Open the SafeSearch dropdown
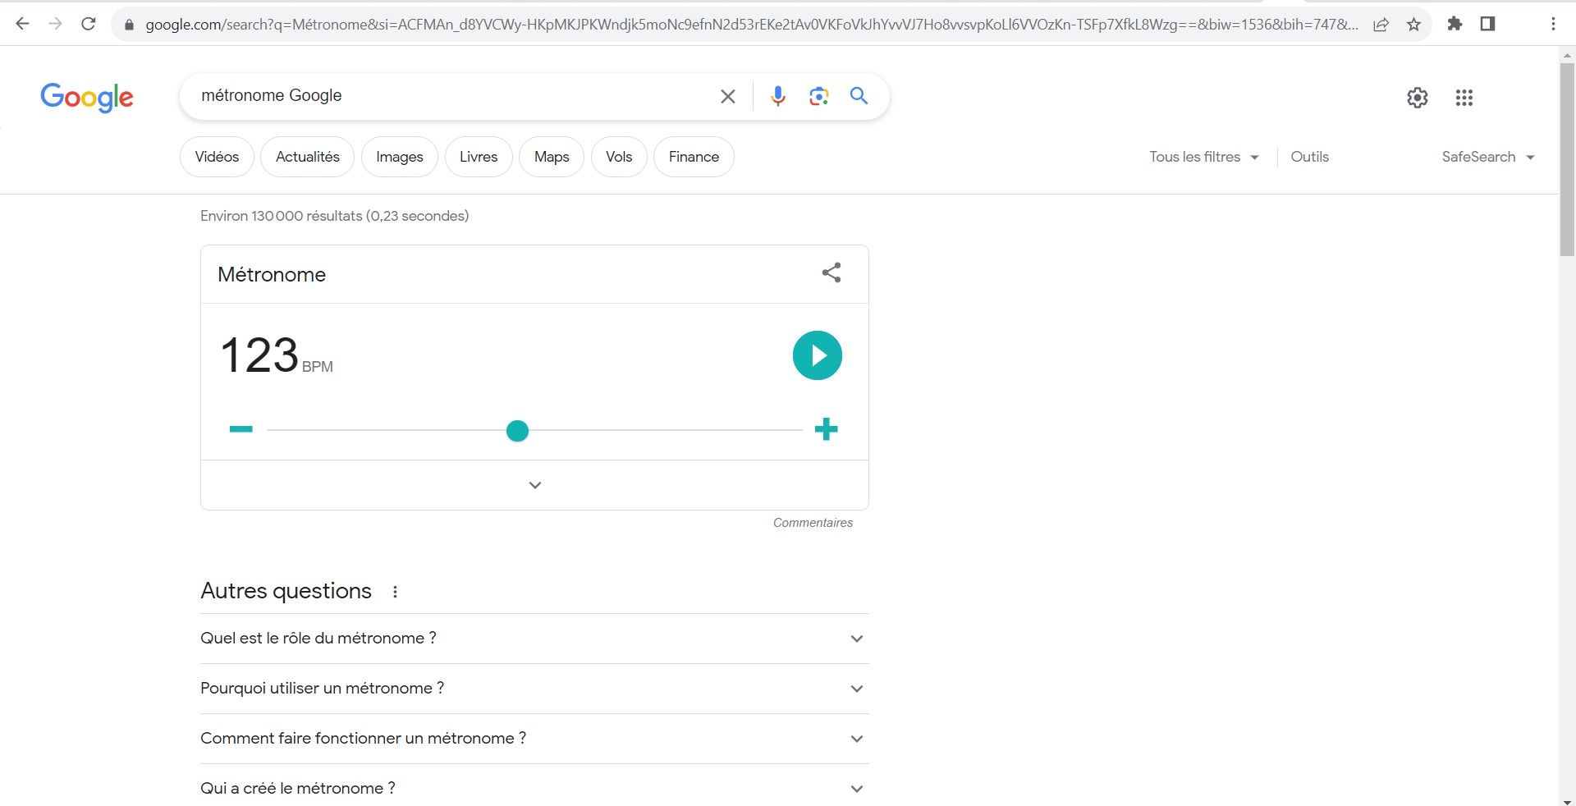The image size is (1576, 806). [x=1487, y=157]
